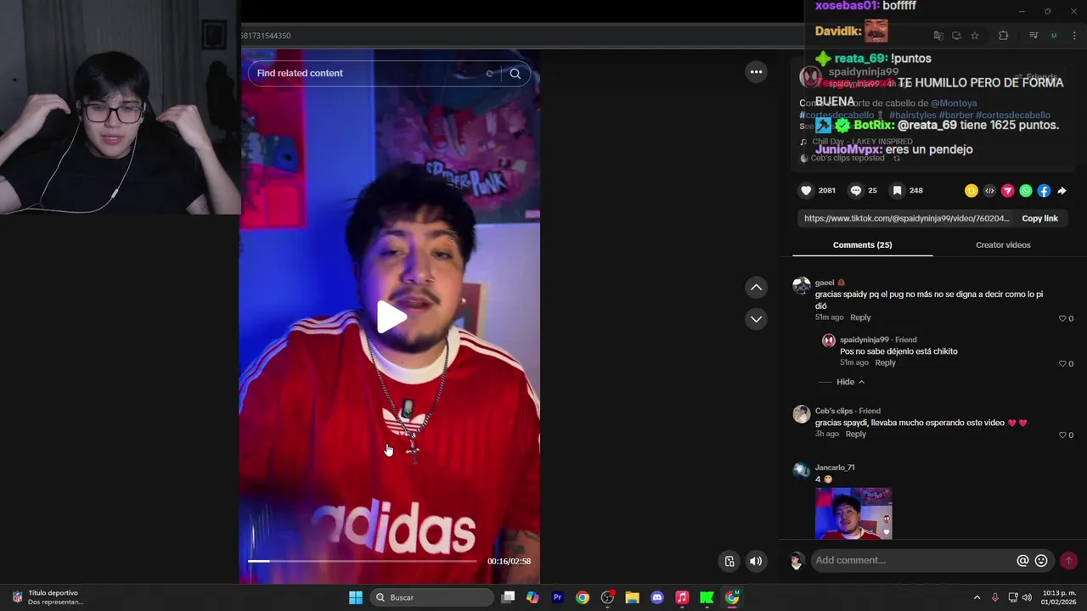Open OBS Studio from the taskbar

607,597
